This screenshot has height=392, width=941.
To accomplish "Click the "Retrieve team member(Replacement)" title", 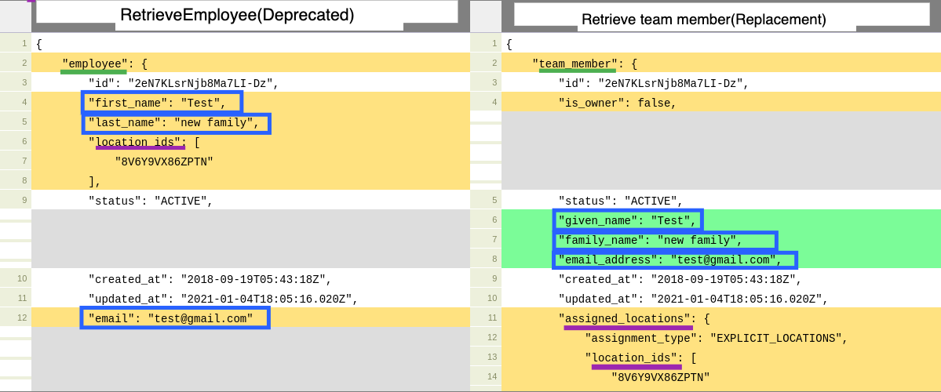I will 703,19.
